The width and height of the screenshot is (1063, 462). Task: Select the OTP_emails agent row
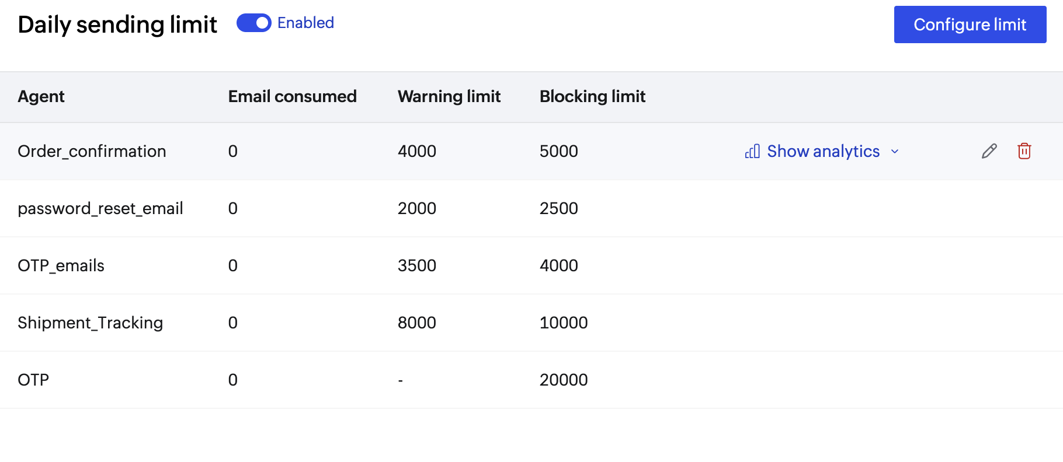point(61,266)
